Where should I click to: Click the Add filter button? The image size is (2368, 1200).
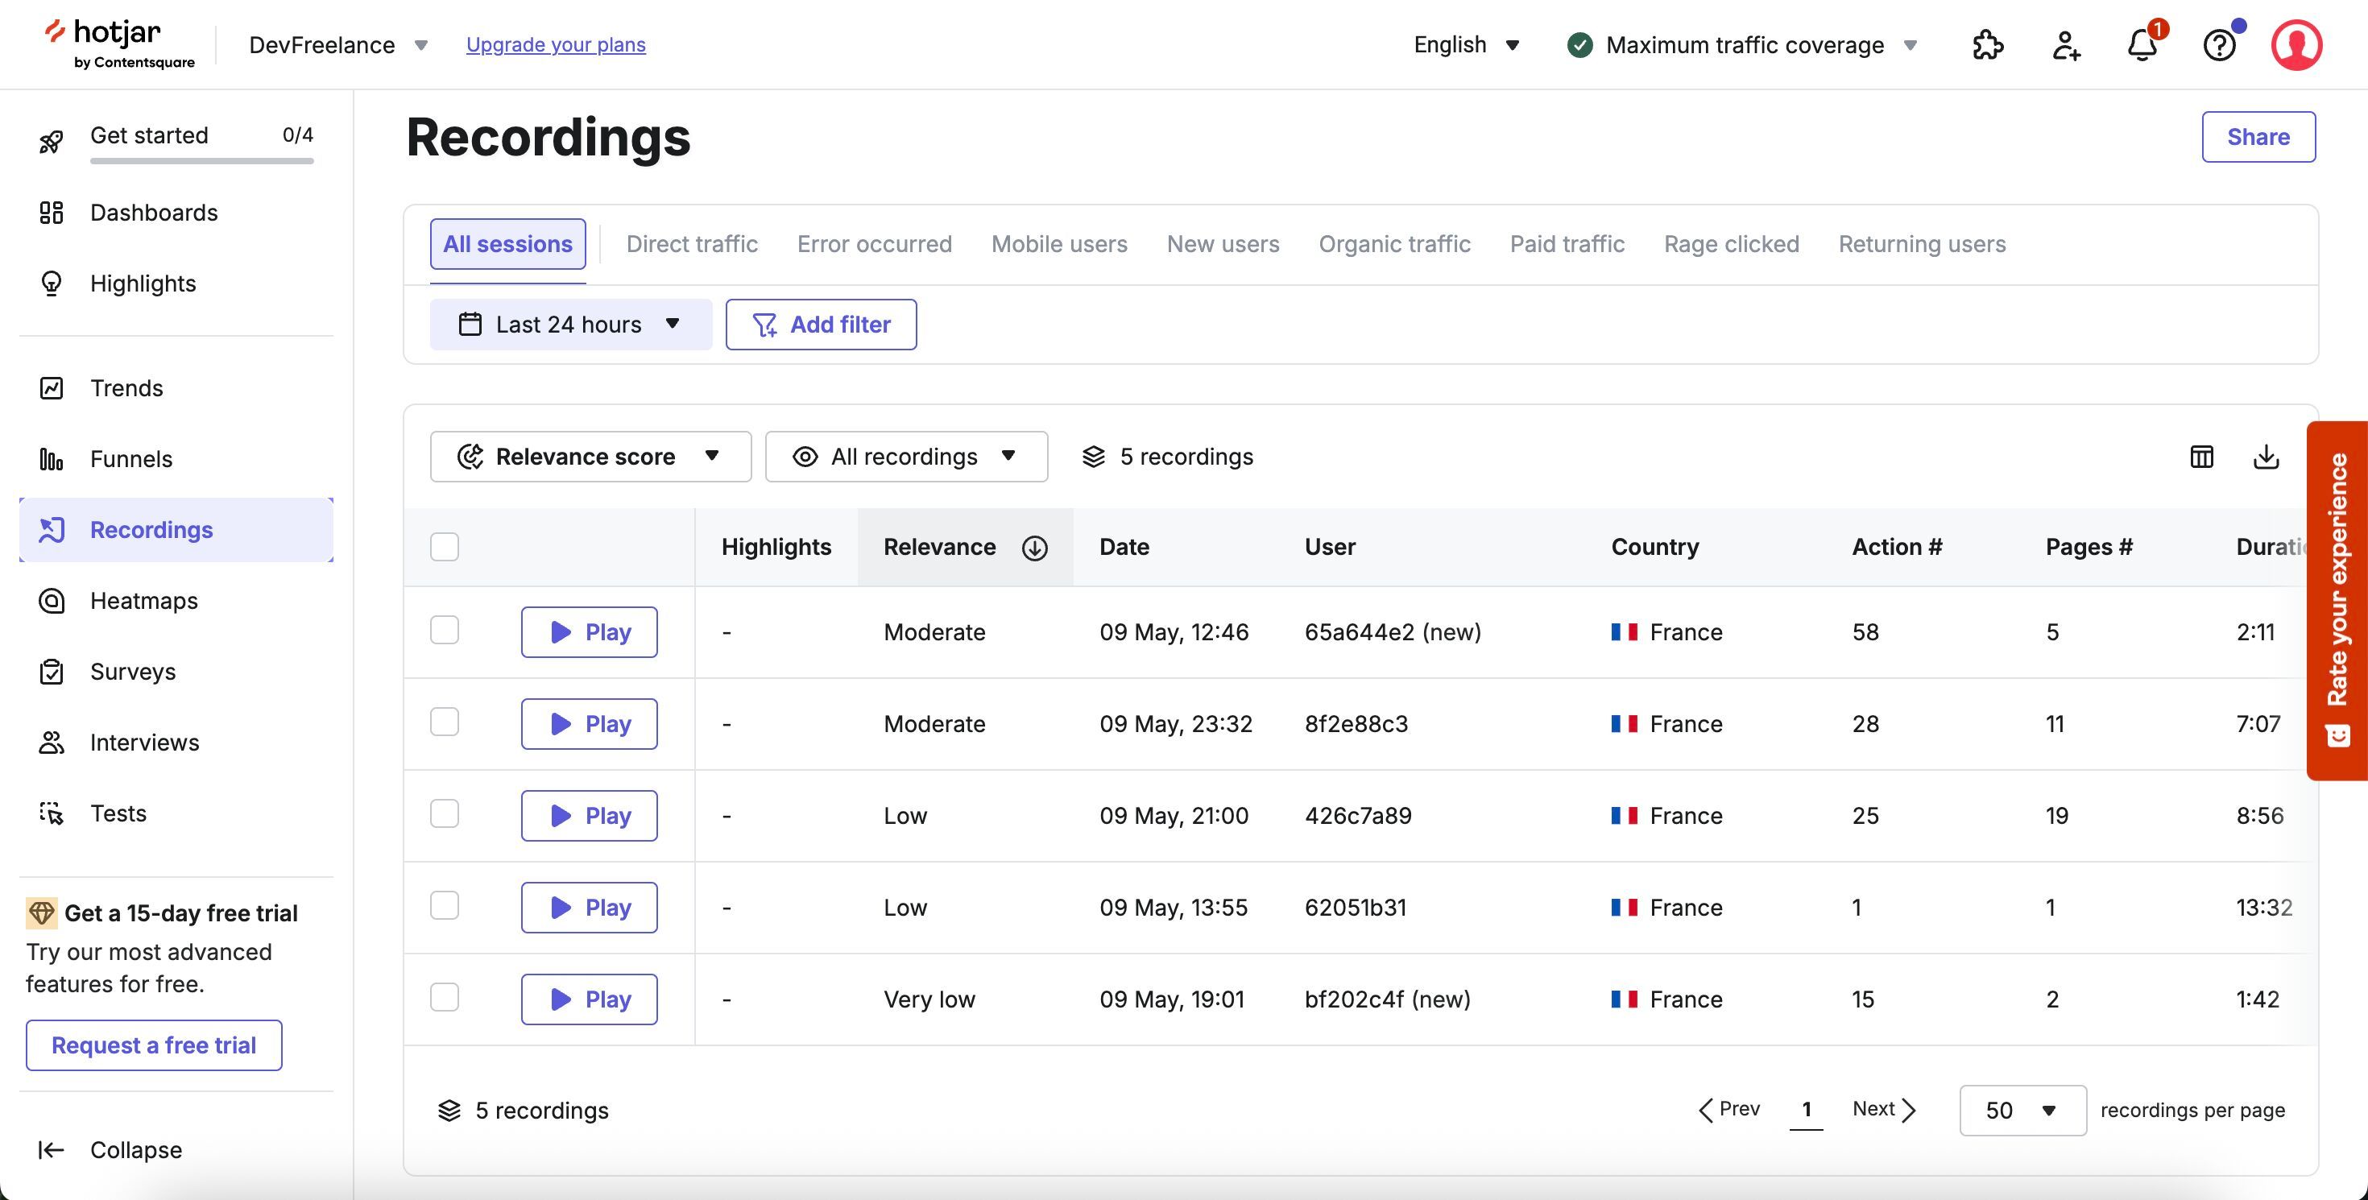(821, 325)
